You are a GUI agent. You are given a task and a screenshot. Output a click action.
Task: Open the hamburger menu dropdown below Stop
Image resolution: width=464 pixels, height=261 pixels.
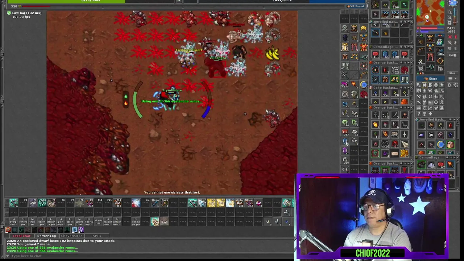tap(453, 79)
